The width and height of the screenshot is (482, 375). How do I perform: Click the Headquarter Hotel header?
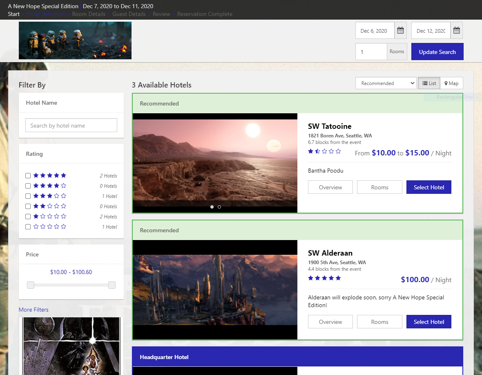point(297,357)
